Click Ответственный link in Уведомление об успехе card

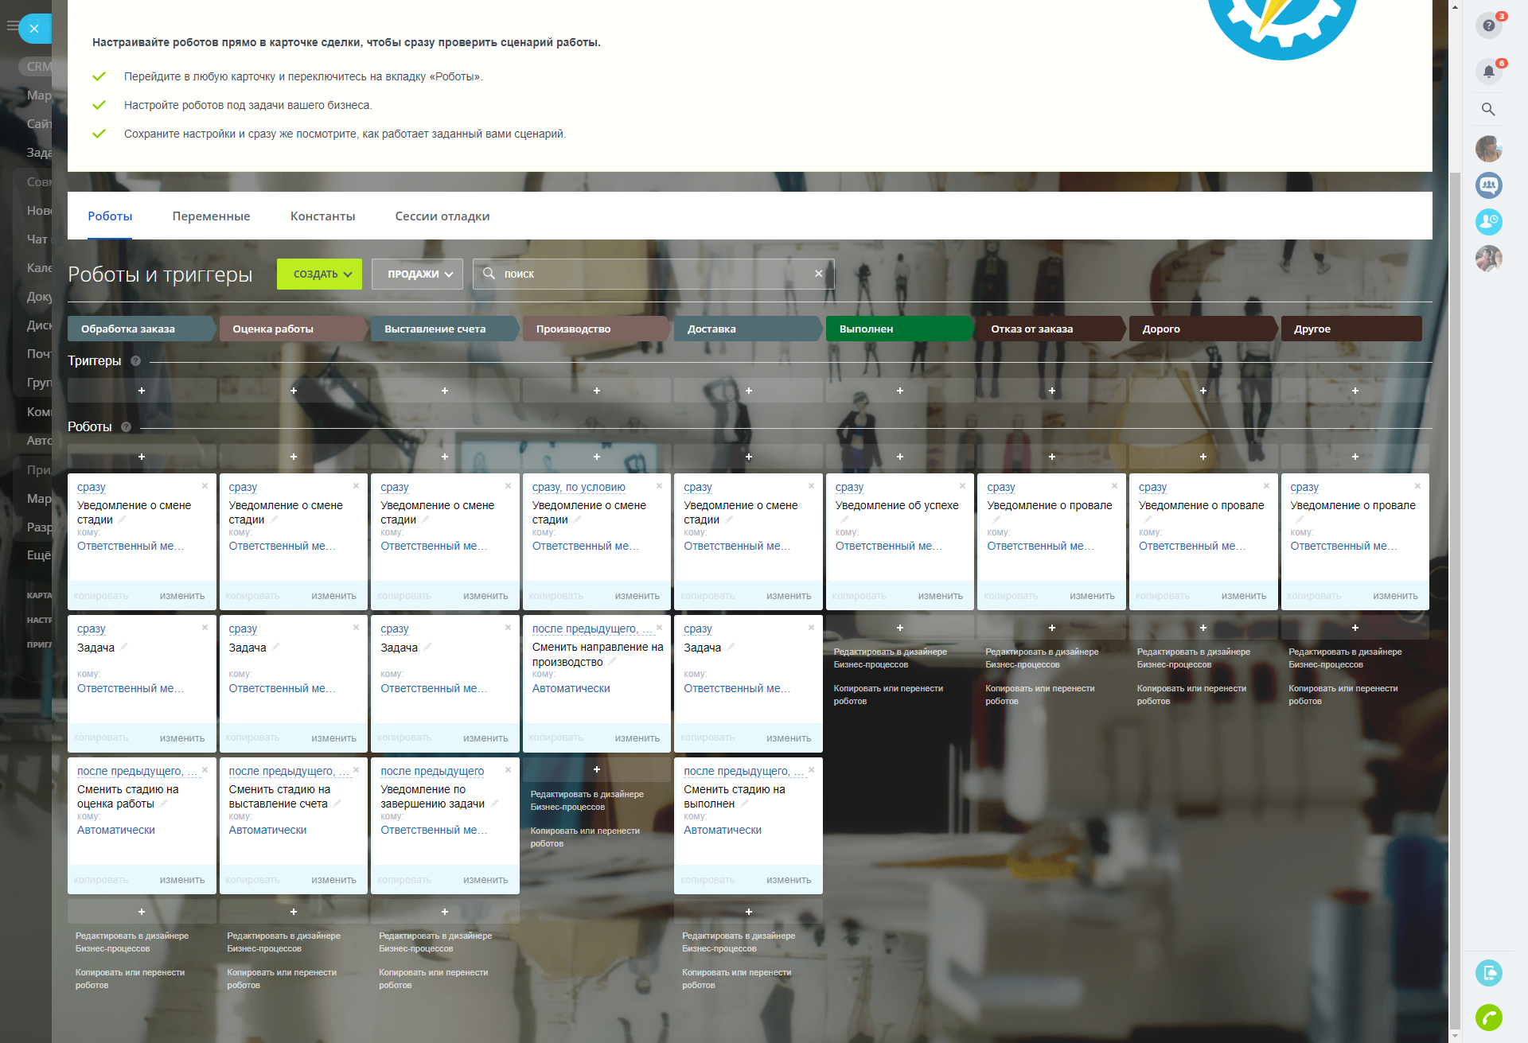(887, 546)
